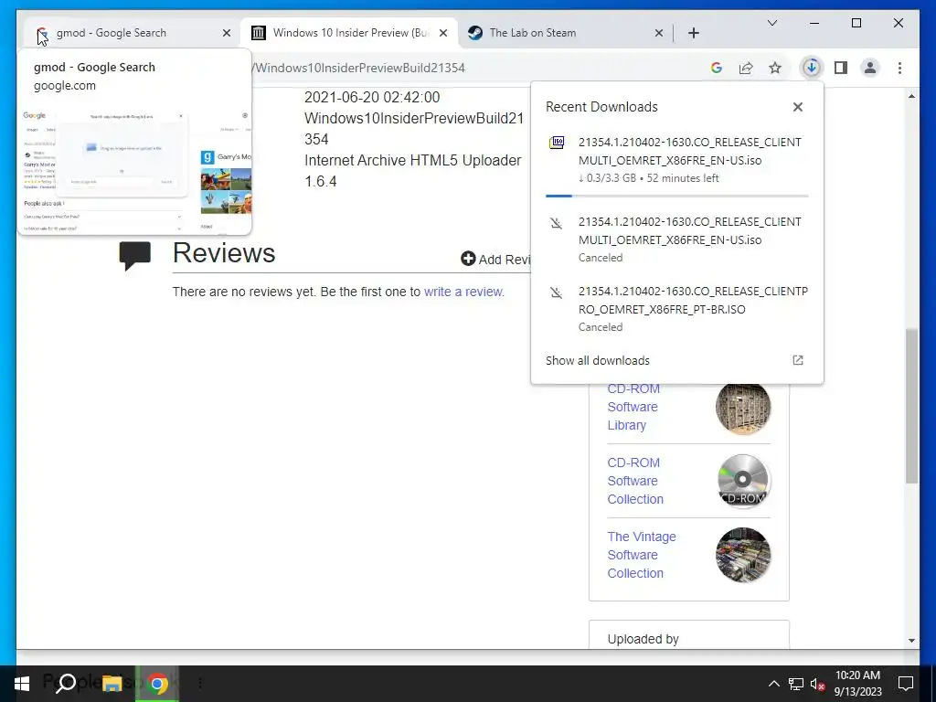Click the address bar URL text
Viewport: 936px width, 702px height.
[360, 68]
